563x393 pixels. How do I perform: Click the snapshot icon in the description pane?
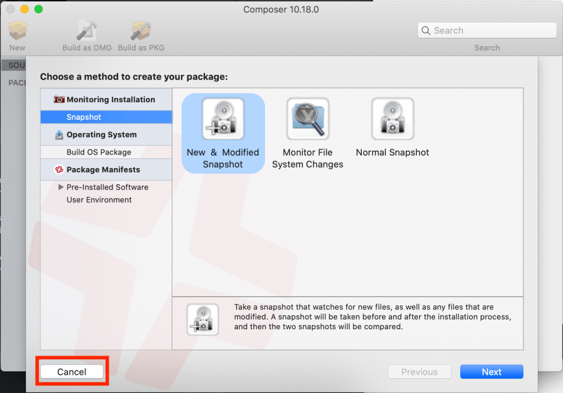click(x=202, y=319)
